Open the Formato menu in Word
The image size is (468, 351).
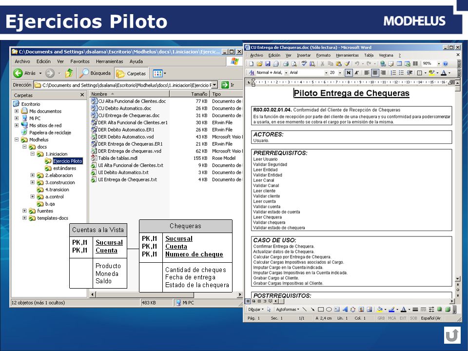(x=323, y=55)
